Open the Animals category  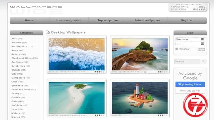pos(19,42)
